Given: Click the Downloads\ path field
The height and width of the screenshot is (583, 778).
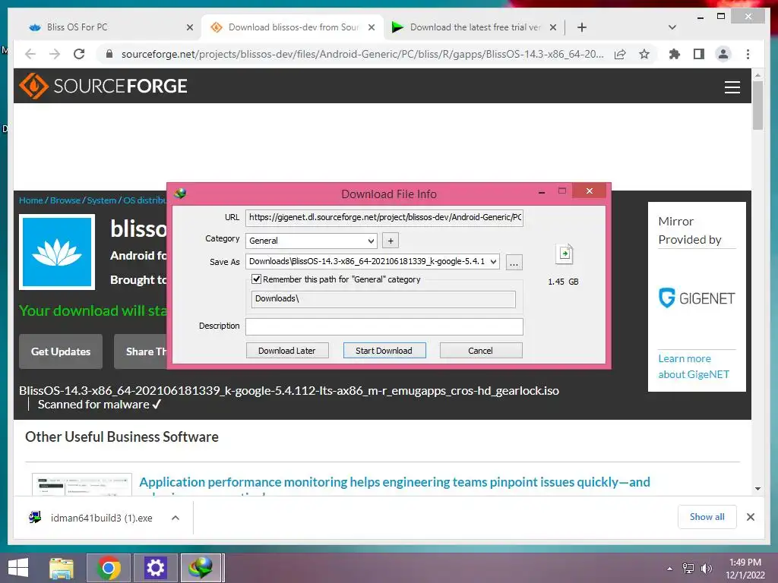Looking at the screenshot, I should [383, 299].
